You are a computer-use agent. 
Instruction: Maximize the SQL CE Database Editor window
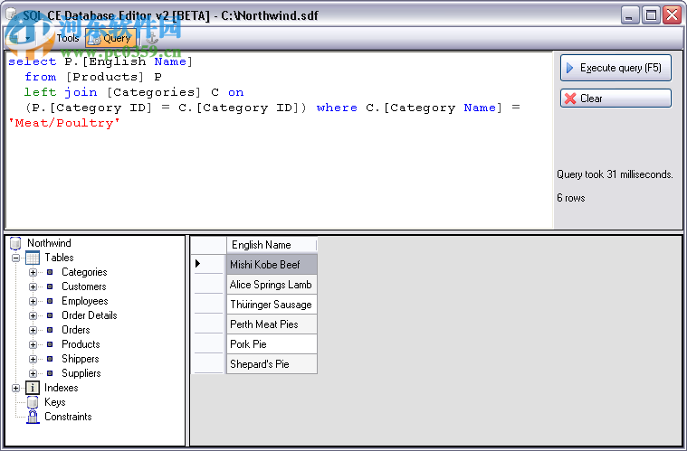click(651, 15)
